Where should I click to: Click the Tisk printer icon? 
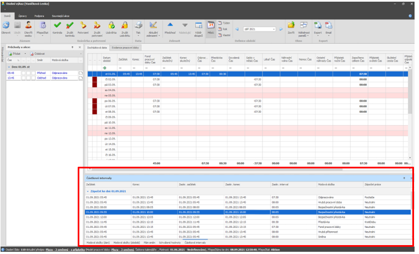point(138,26)
